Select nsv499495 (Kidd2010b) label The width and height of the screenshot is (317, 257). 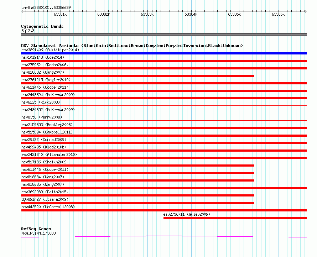[x=44, y=147]
